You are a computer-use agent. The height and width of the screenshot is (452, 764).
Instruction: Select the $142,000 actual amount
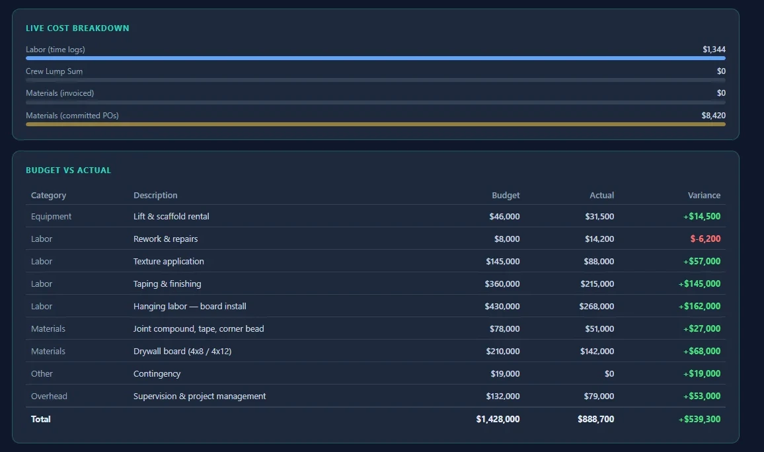(597, 351)
